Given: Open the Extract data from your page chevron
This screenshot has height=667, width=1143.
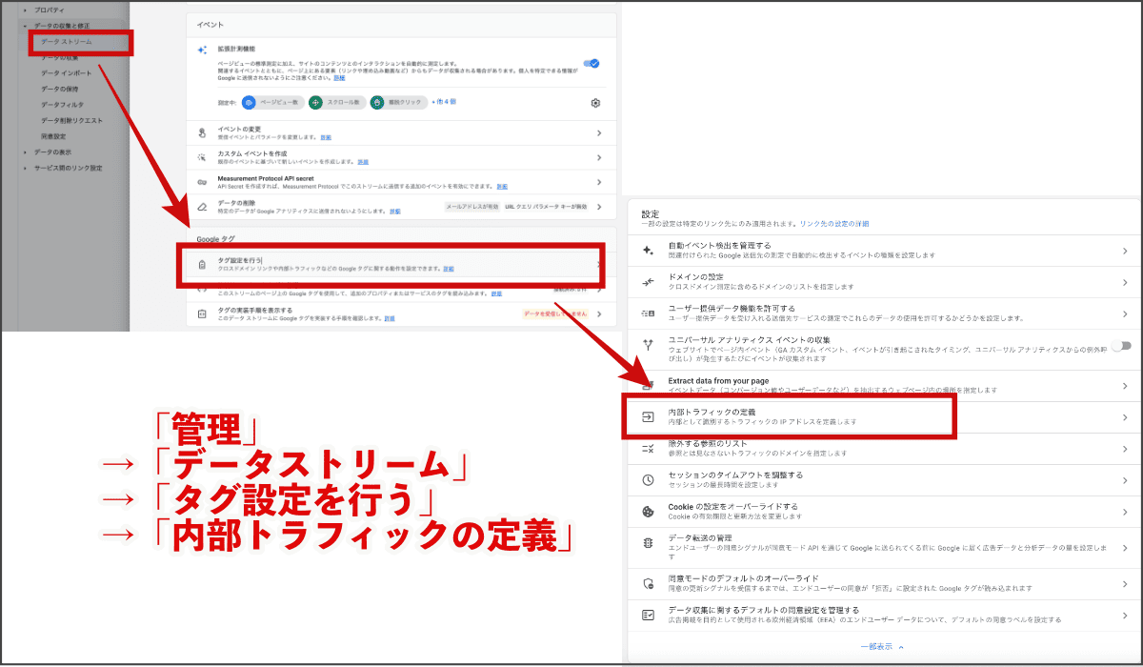Looking at the screenshot, I should click(1126, 386).
